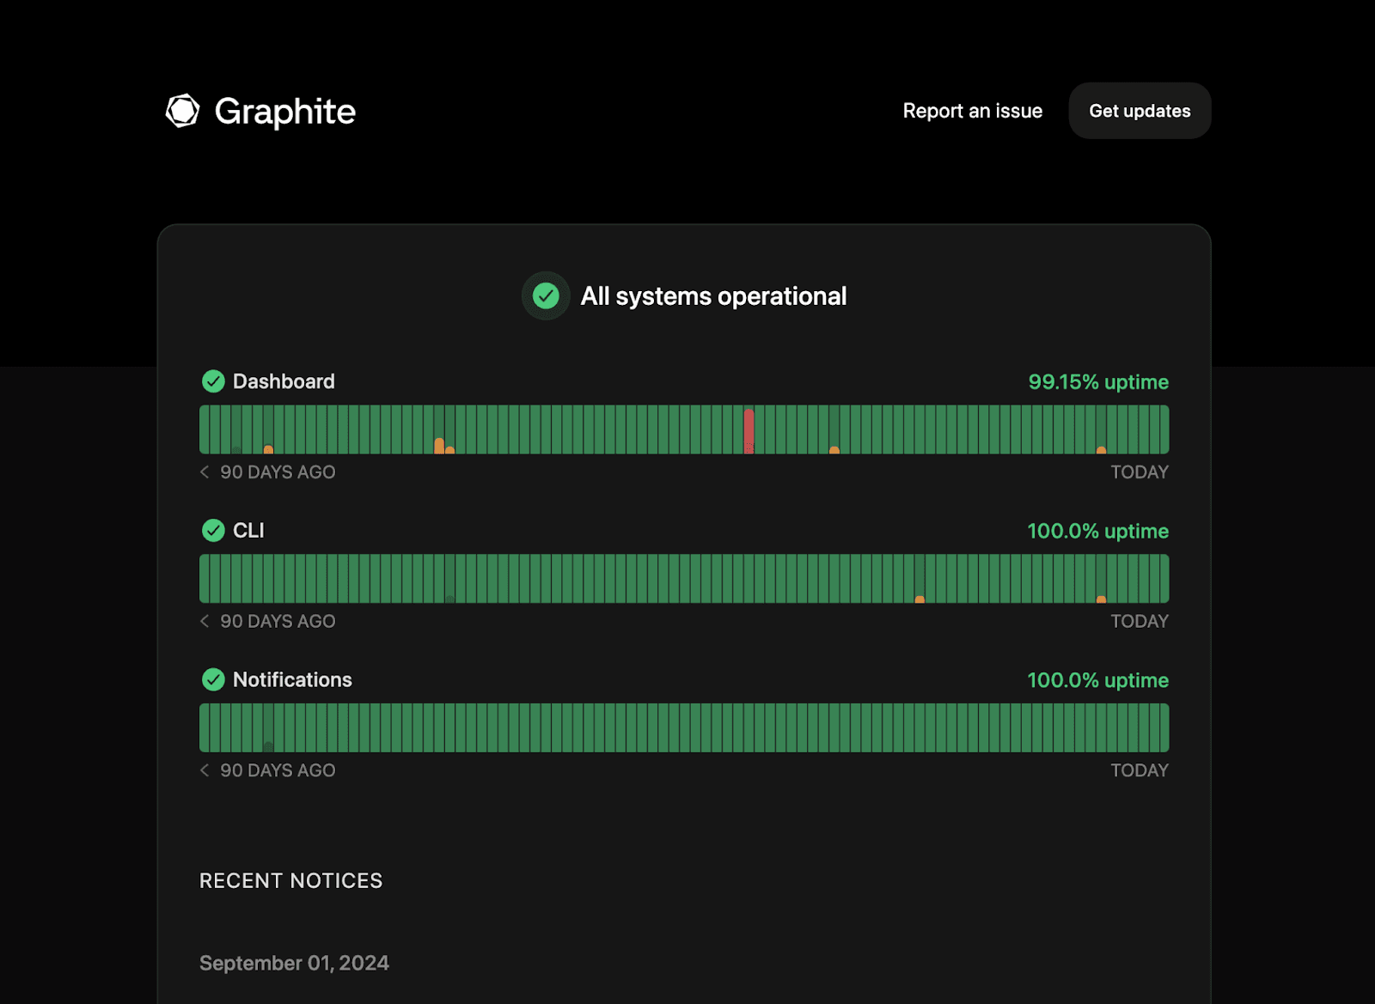Viewport: 1375px width, 1004px height.
Task: Expand earlier history with Dashboard's back chevron
Action: click(x=204, y=472)
